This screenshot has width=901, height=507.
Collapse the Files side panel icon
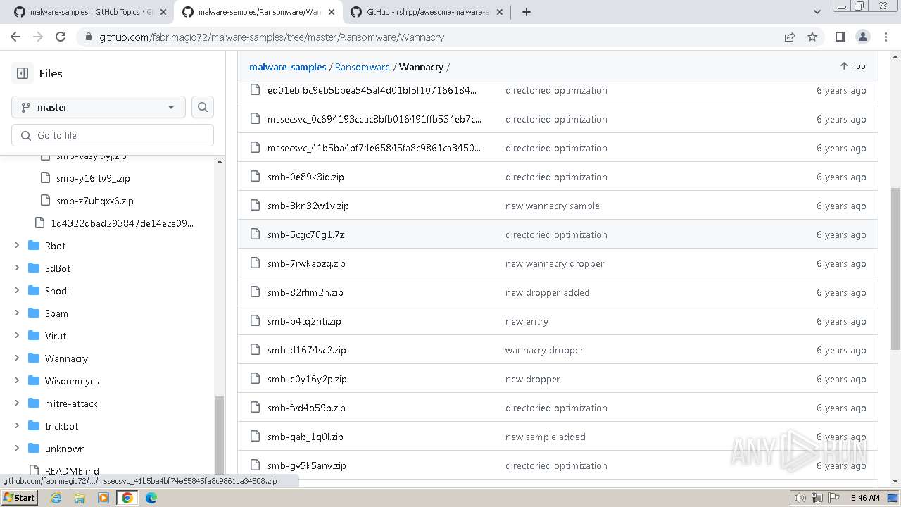pos(23,73)
